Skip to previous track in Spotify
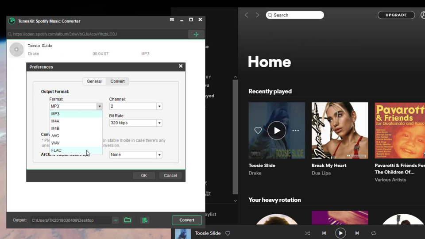This screenshot has width=425, height=239. tap(324, 233)
